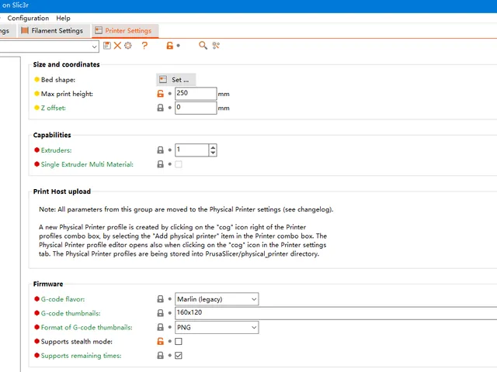Open the G-code flavor Marlin dropdown
Viewport: 497px width, 372px height.
217,299
